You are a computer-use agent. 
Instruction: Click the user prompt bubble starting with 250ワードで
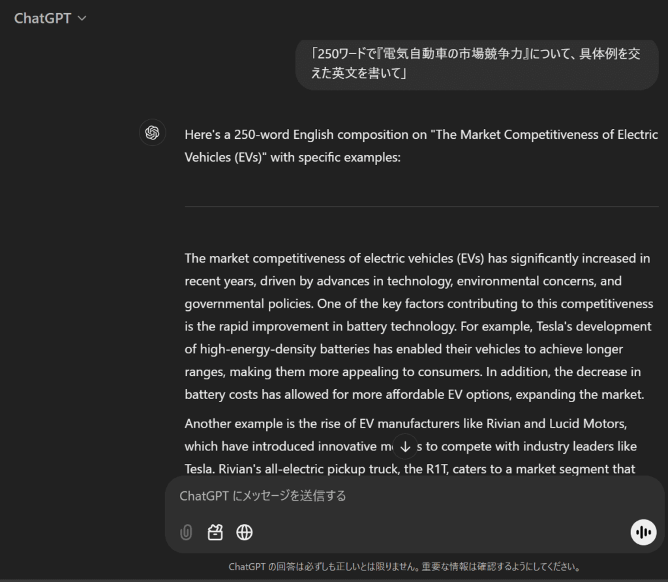tap(477, 64)
